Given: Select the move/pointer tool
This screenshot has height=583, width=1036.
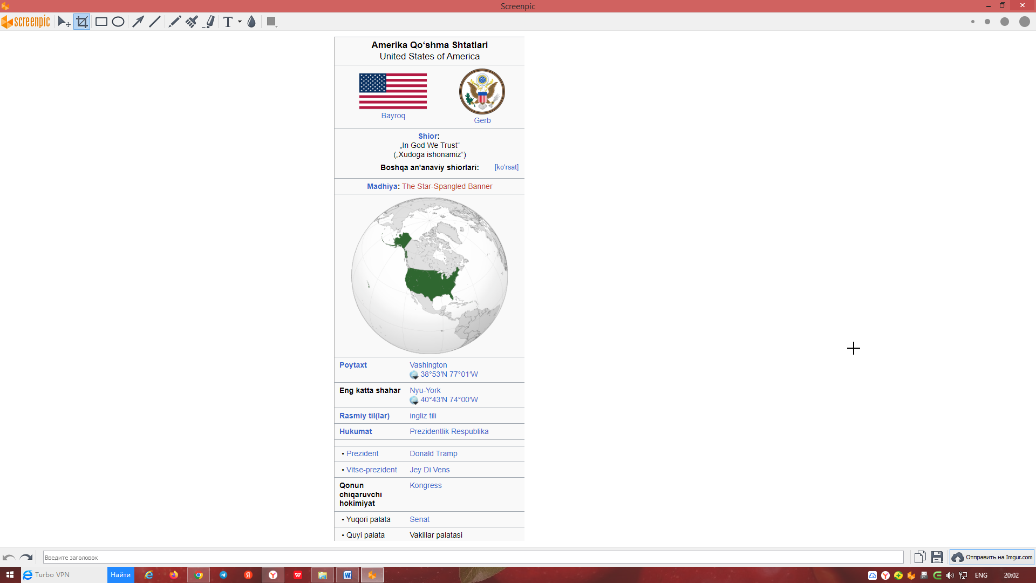Looking at the screenshot, I should [64, 22].
